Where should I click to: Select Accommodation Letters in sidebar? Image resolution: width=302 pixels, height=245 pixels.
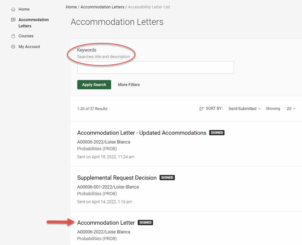34,23
